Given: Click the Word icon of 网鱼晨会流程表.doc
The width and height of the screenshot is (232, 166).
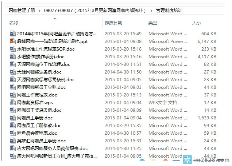Looking at the screenshot, I should pyautogui.click(x=12, y=133).
